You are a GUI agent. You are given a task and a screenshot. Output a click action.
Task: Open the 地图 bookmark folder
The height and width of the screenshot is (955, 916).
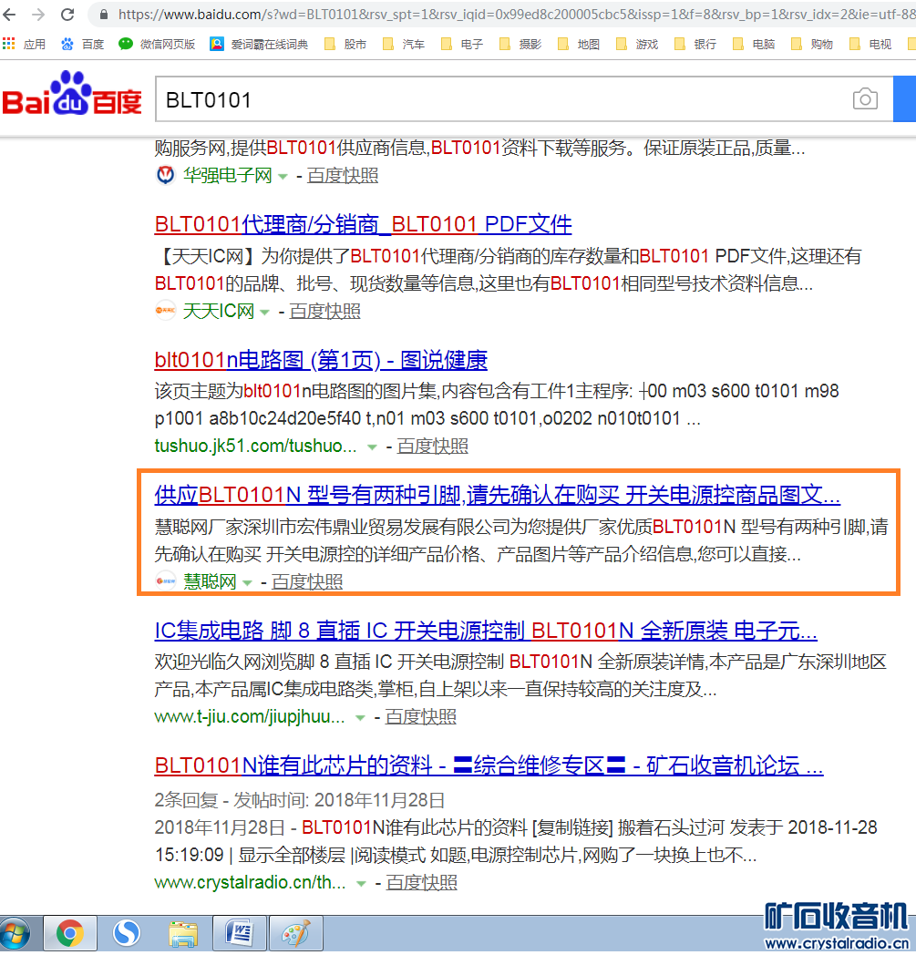click(579, 44)
